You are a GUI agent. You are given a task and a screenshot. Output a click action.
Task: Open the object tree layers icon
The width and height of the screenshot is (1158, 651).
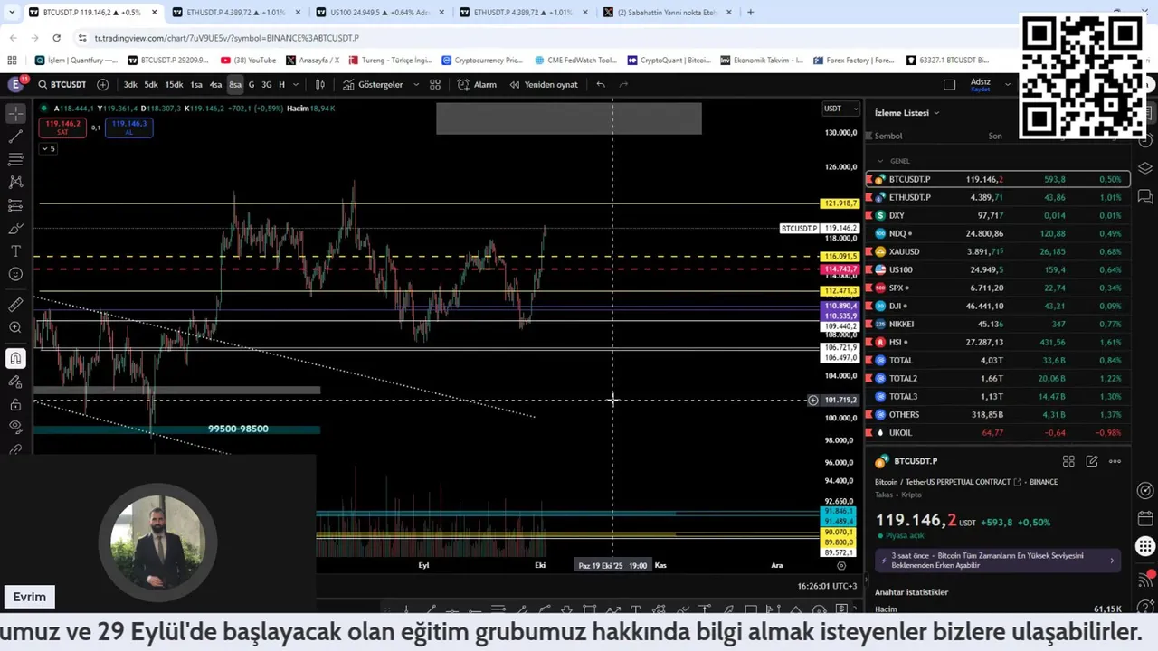point(1145,169)
